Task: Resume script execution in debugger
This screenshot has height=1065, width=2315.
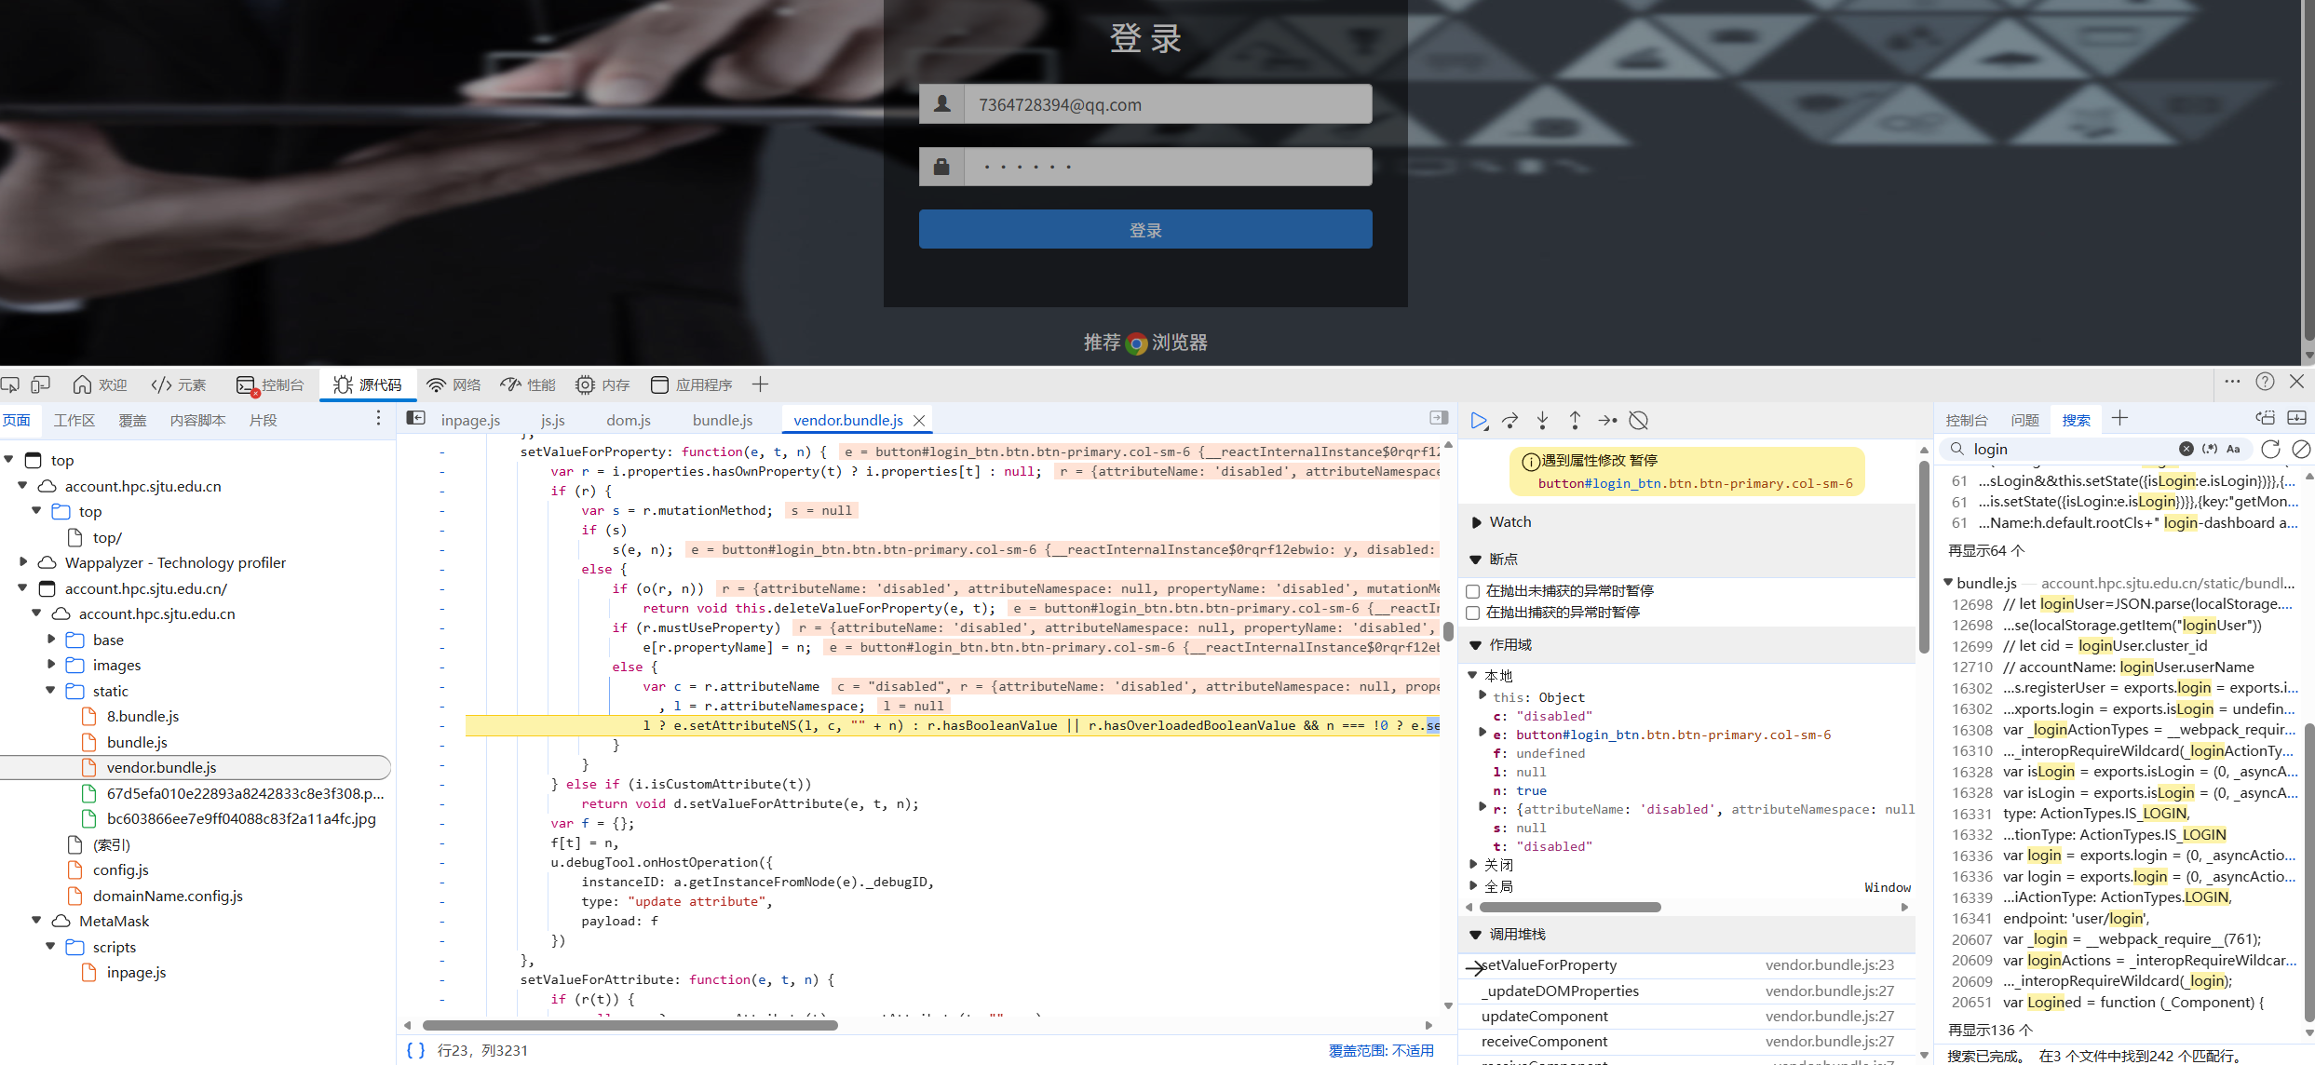Action: [x=1478, y=421]
